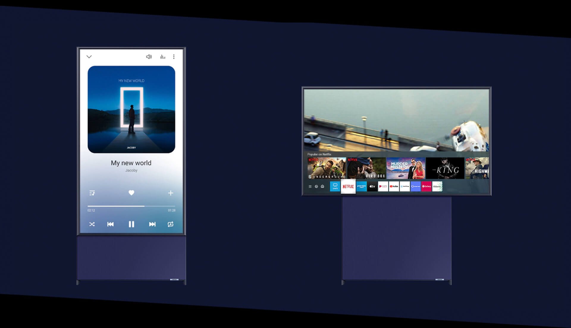Toggle repeat mode
The width and height of the screenshot is (571, 328).
coord(170,224)
